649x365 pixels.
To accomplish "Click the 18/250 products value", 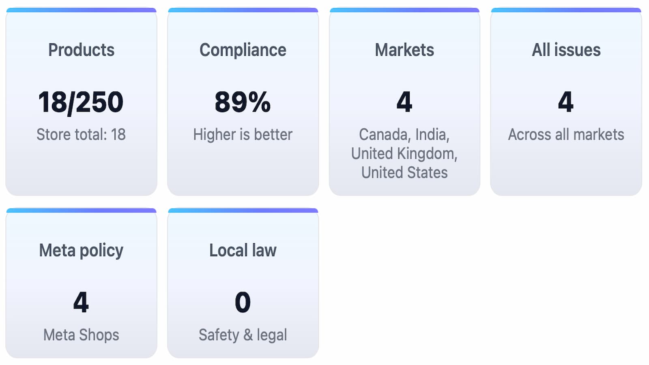I will [x=81, y=101].
